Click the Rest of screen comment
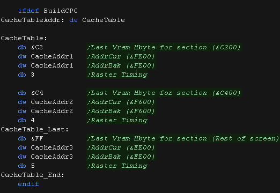Viewport: 280px width, 193px height. point(246,138)
